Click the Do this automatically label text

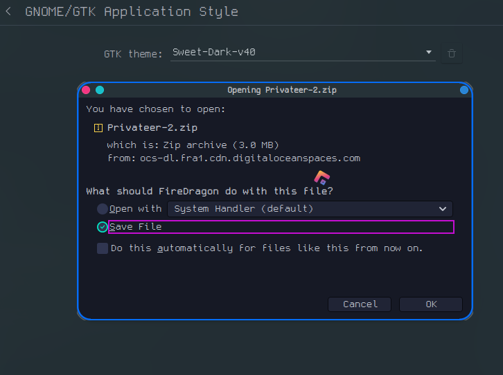(x=267, y=248)
